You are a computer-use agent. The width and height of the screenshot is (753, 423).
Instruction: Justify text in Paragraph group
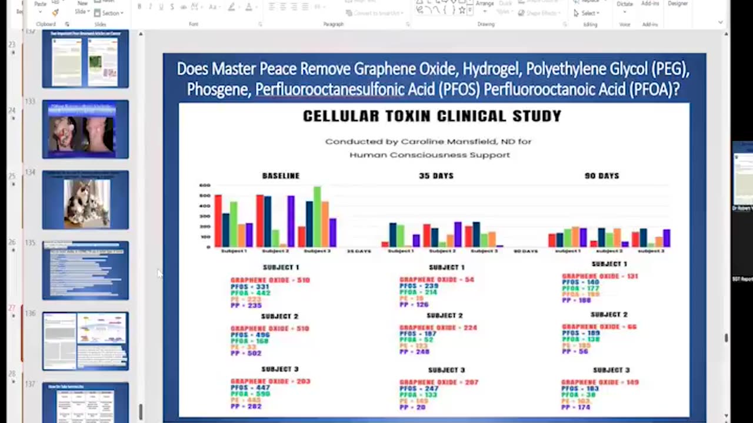coord(305,6)
